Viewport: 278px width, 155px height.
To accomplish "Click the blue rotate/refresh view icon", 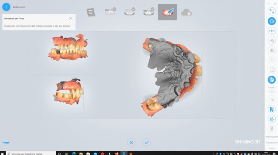I will [x=272, y=21].
